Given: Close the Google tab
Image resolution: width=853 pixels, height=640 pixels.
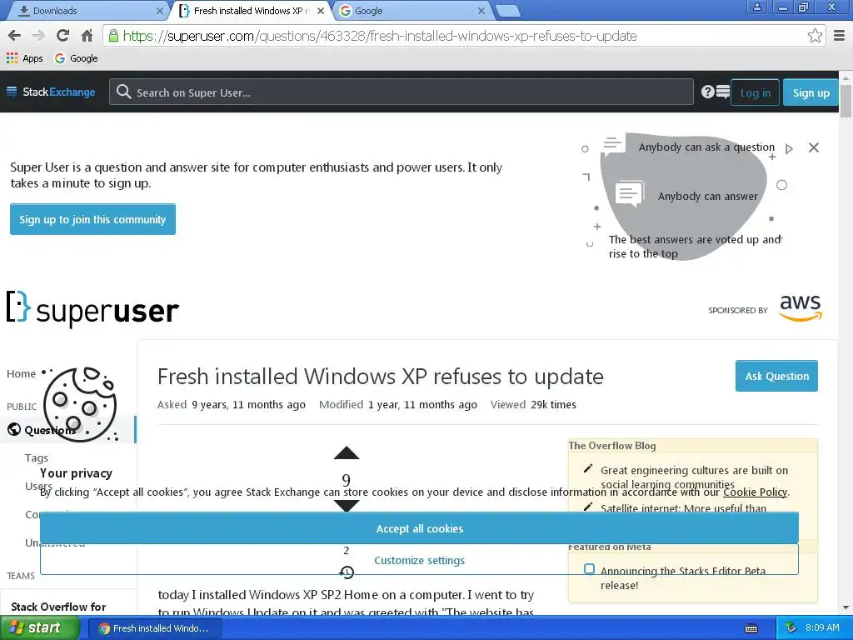Looking at the screenshot, I should coord(481,10).
